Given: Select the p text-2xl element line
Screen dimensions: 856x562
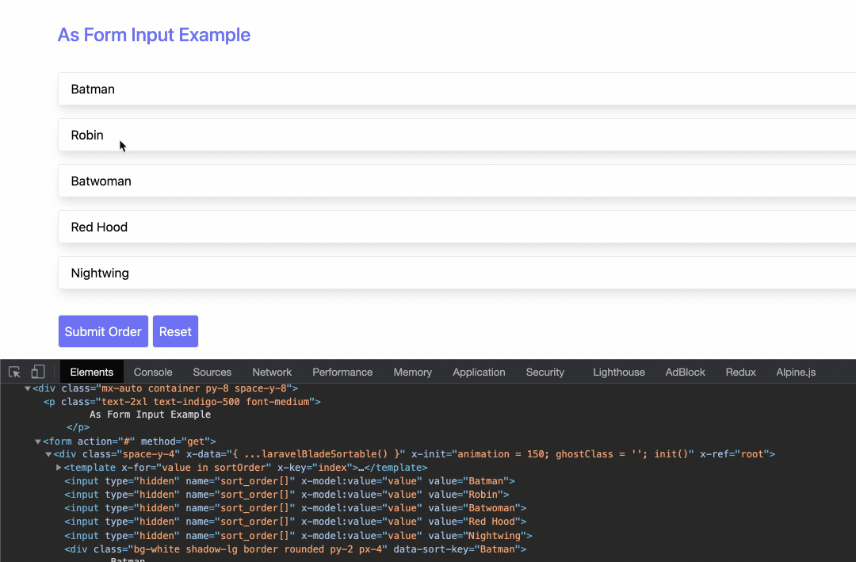Looking at the screenshot, I should [x=182, y=401].
